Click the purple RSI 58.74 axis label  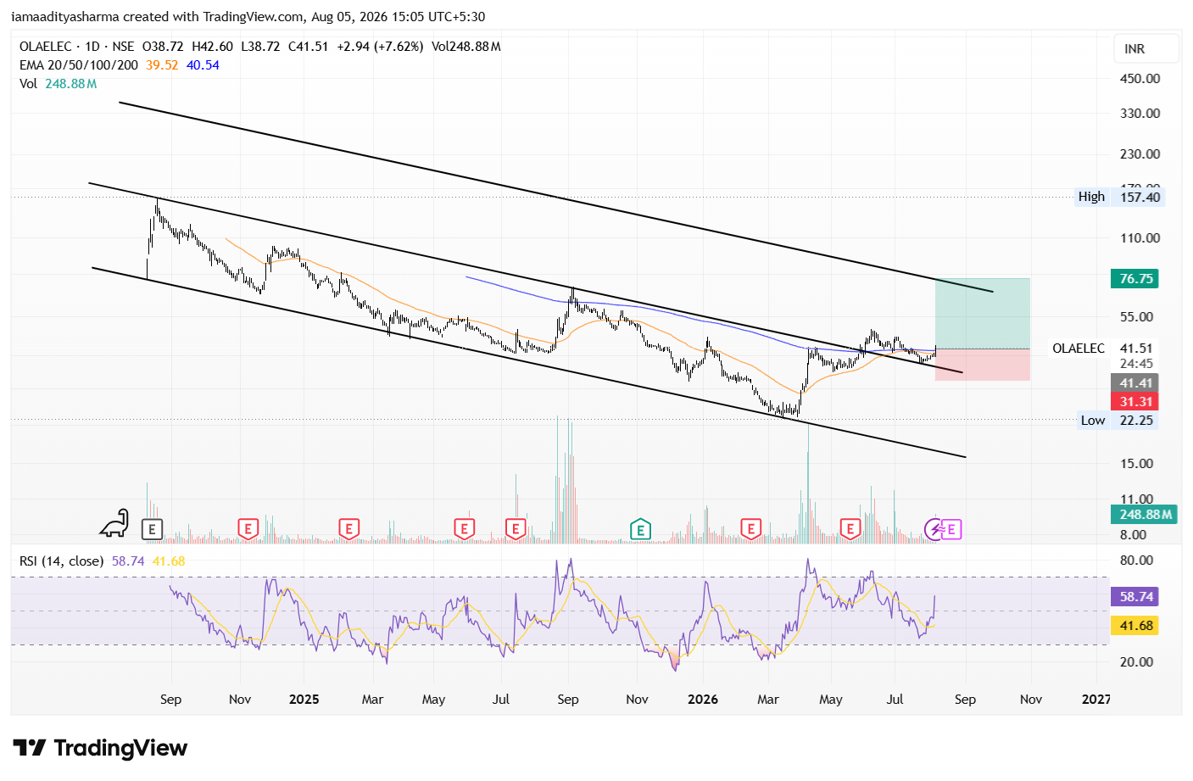click(1134, 597)
